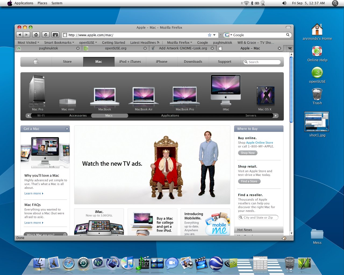Open the openSUSE bookmarks folder dropdown
The height and width of the screenshot is (275, 344).
pyautogui.click(x=88, y=42)
